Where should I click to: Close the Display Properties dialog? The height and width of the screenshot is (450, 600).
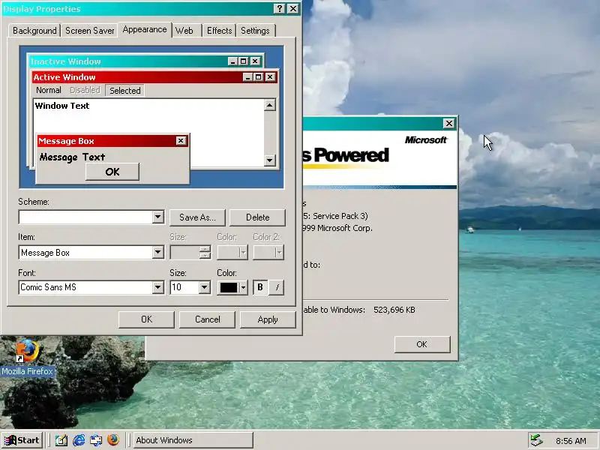tap(293, 9)
